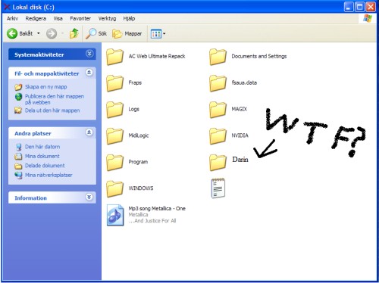The width and height of the screenshot is (379, 283).
Task: Collapse Fil- och mappaktiviteter panel
Action: click(89, 73)
